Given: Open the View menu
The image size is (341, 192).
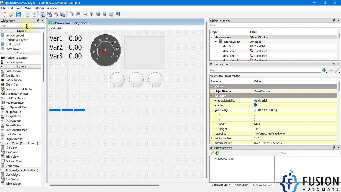Looking at the screenshot, I should coord(28,8).
